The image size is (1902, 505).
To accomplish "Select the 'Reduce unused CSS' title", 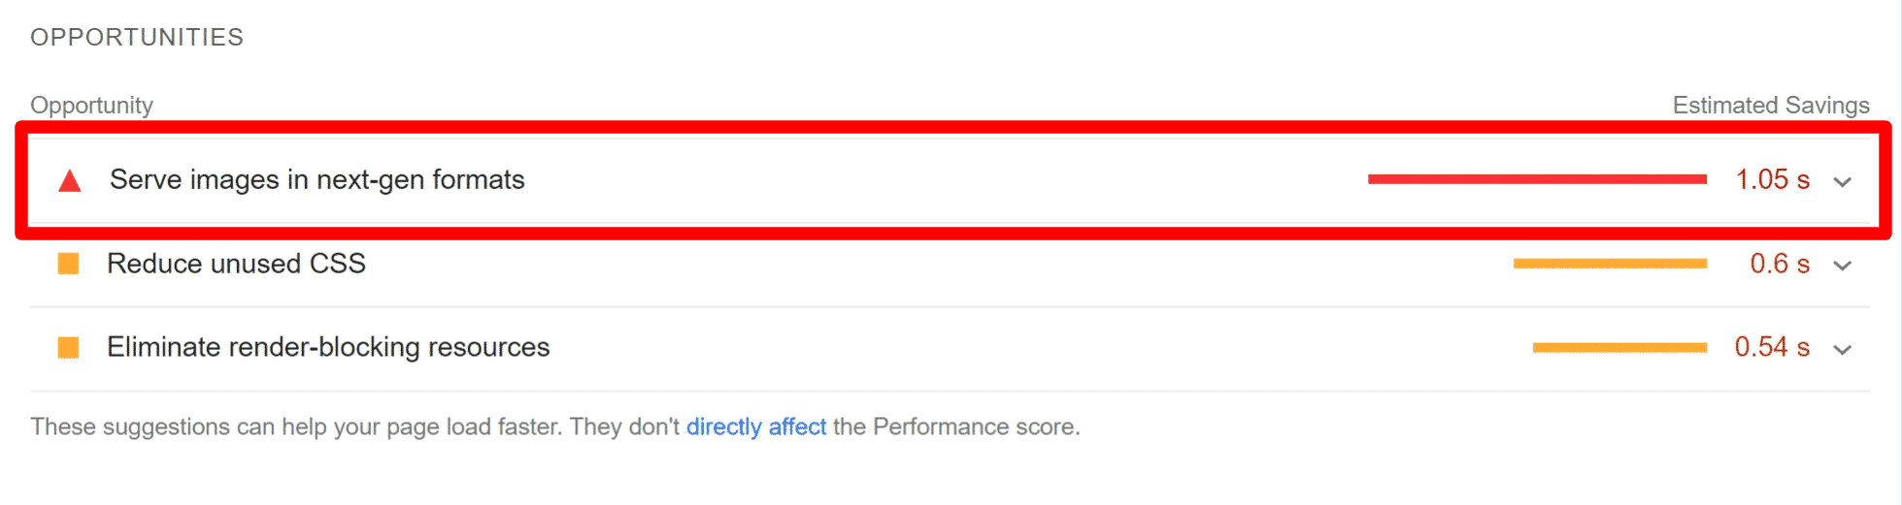I will tap(236, 264).
